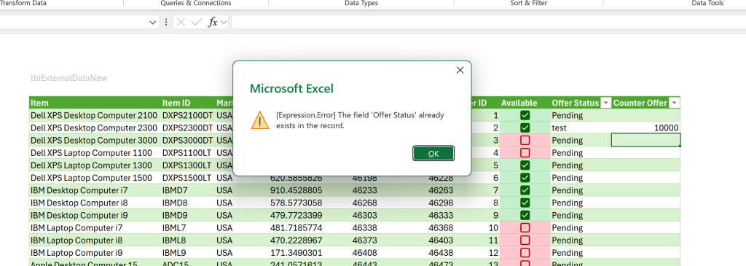The height and width of the screenshot is (266, 746).
Task: Select cell IBM Desktop Computer i8
Action: (x=95, y=203)
